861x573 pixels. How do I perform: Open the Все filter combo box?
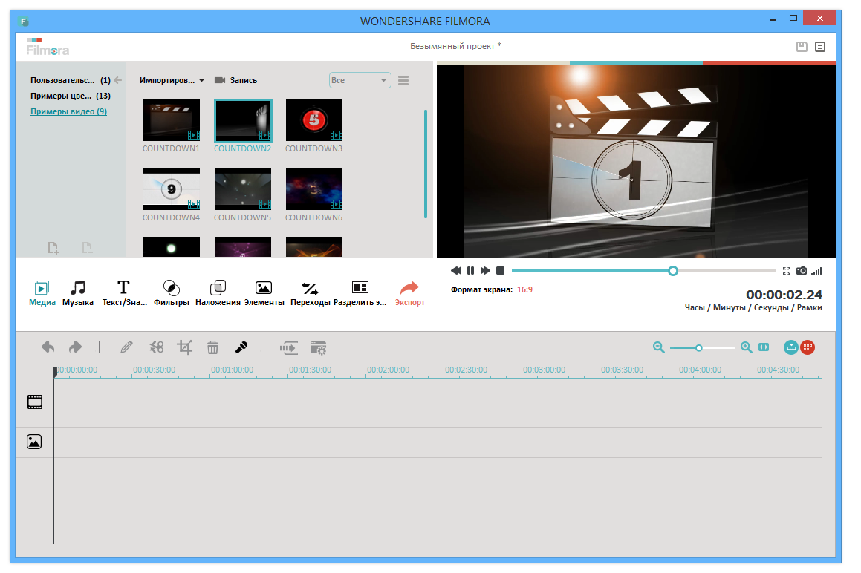click(360, 80)
